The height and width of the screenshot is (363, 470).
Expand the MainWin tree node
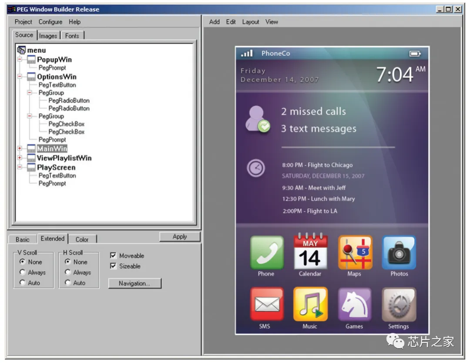click(20, 149)
